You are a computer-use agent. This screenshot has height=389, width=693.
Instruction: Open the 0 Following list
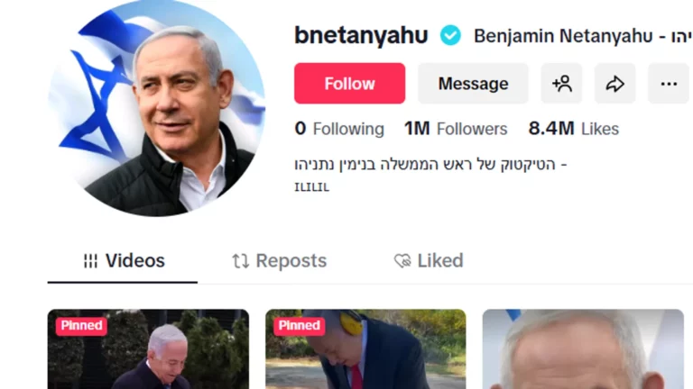[x=339, y=129]
